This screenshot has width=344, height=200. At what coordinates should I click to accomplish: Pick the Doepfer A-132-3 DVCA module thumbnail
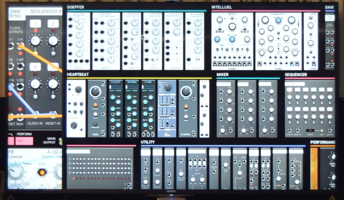coord(132,41)
